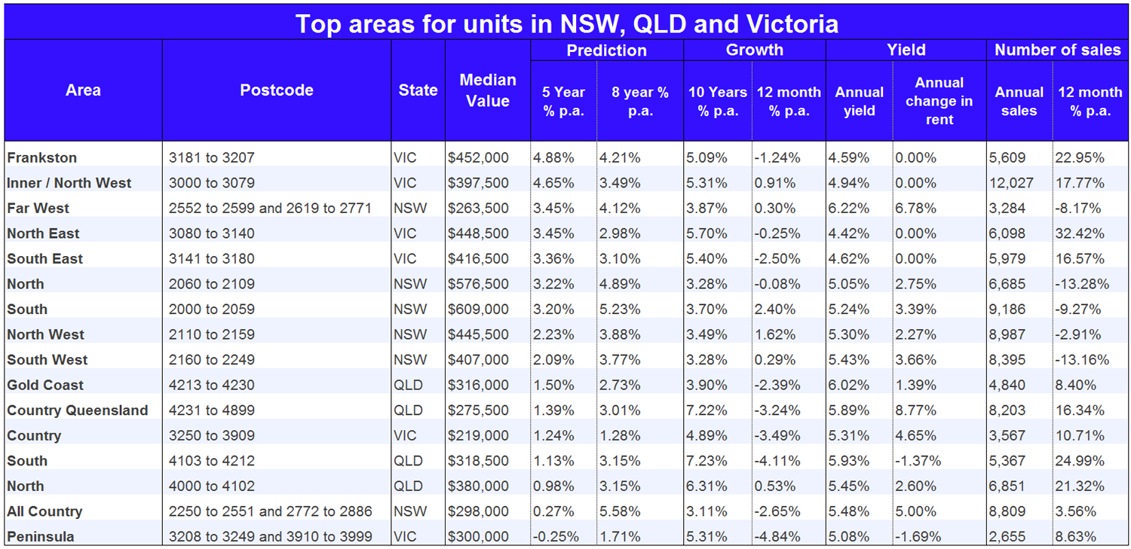The width and height of the screenshot is (1131, 549).
Task: Click the table title 'Top areas for units'
Action: coord(565,23)
